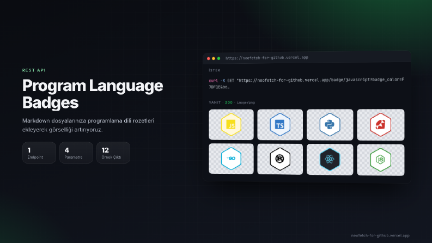The height and width of the screenshot is (243, 432).
Task: Select the green Node.js badge
Action: [x=380, y=160]
